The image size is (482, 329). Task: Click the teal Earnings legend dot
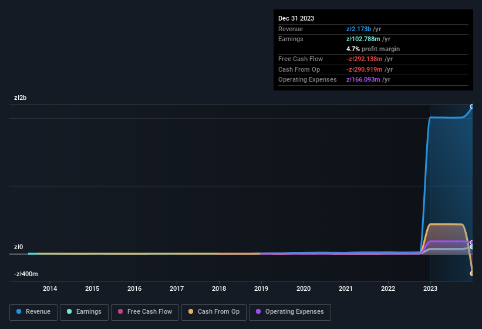click(69, 311)
